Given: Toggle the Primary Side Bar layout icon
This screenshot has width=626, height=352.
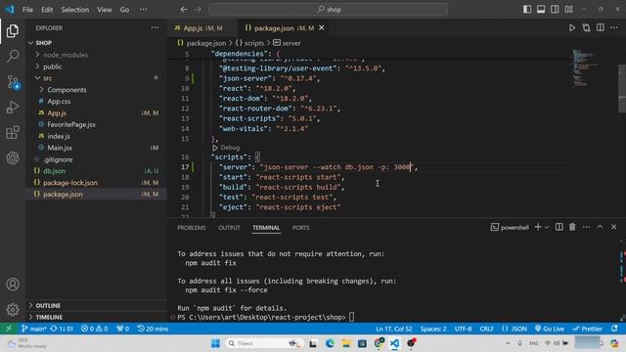Looking at the screenshot, I should [527, 9].
